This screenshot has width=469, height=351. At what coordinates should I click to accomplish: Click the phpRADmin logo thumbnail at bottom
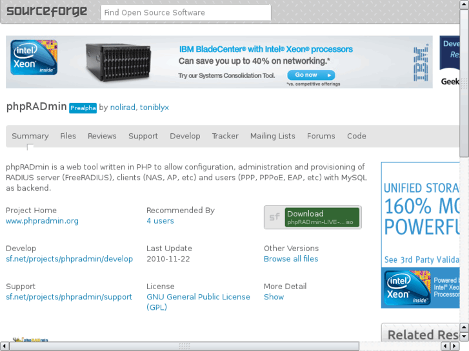(30, 339)
